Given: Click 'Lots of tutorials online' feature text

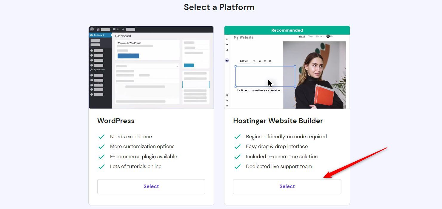Looking at the screenshot, I should click(x=136, y=166).
